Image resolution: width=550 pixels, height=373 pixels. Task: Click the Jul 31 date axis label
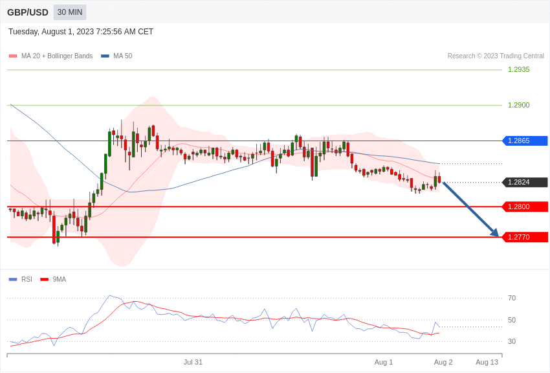193,362
